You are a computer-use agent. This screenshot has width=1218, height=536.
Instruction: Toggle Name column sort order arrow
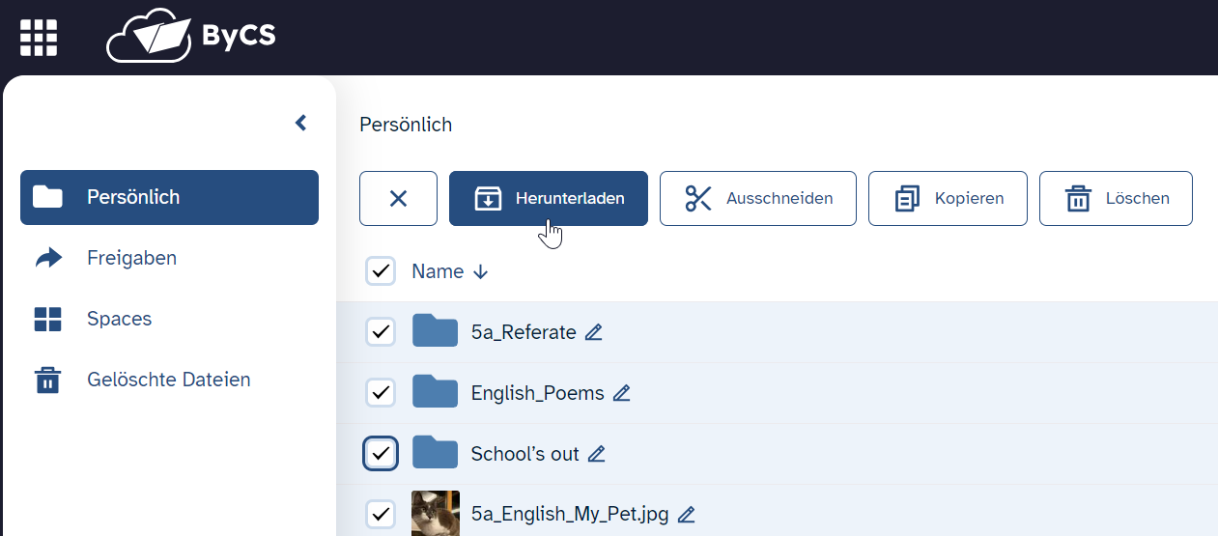click(x=481, y=272)
